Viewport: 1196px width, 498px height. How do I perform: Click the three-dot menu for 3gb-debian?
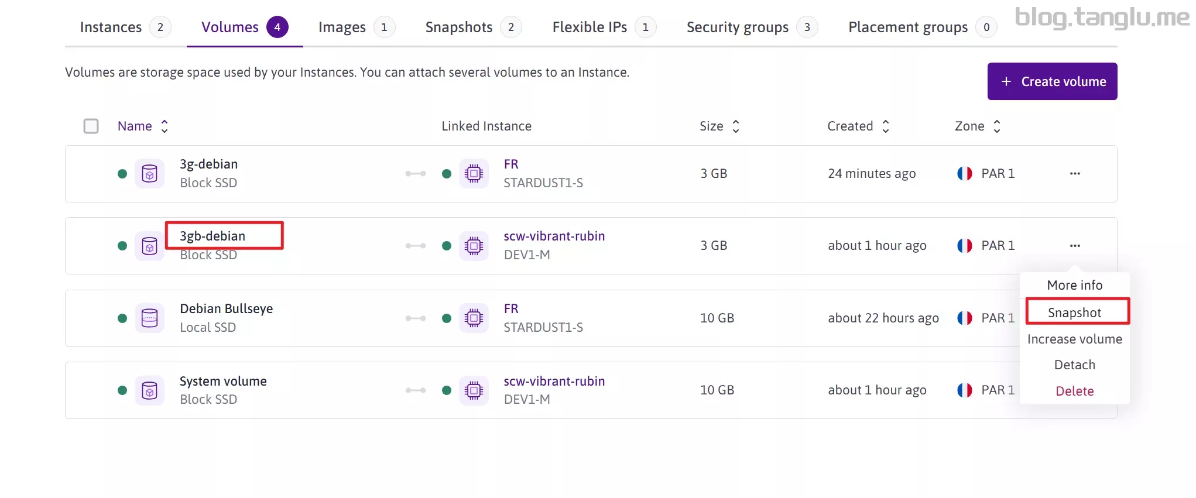(1074, 246)
